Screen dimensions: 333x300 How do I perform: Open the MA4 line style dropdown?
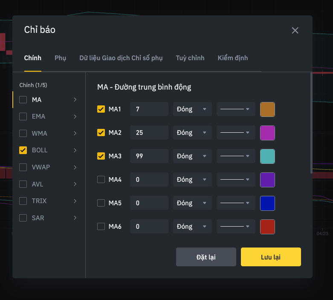[x=236, y=180]
